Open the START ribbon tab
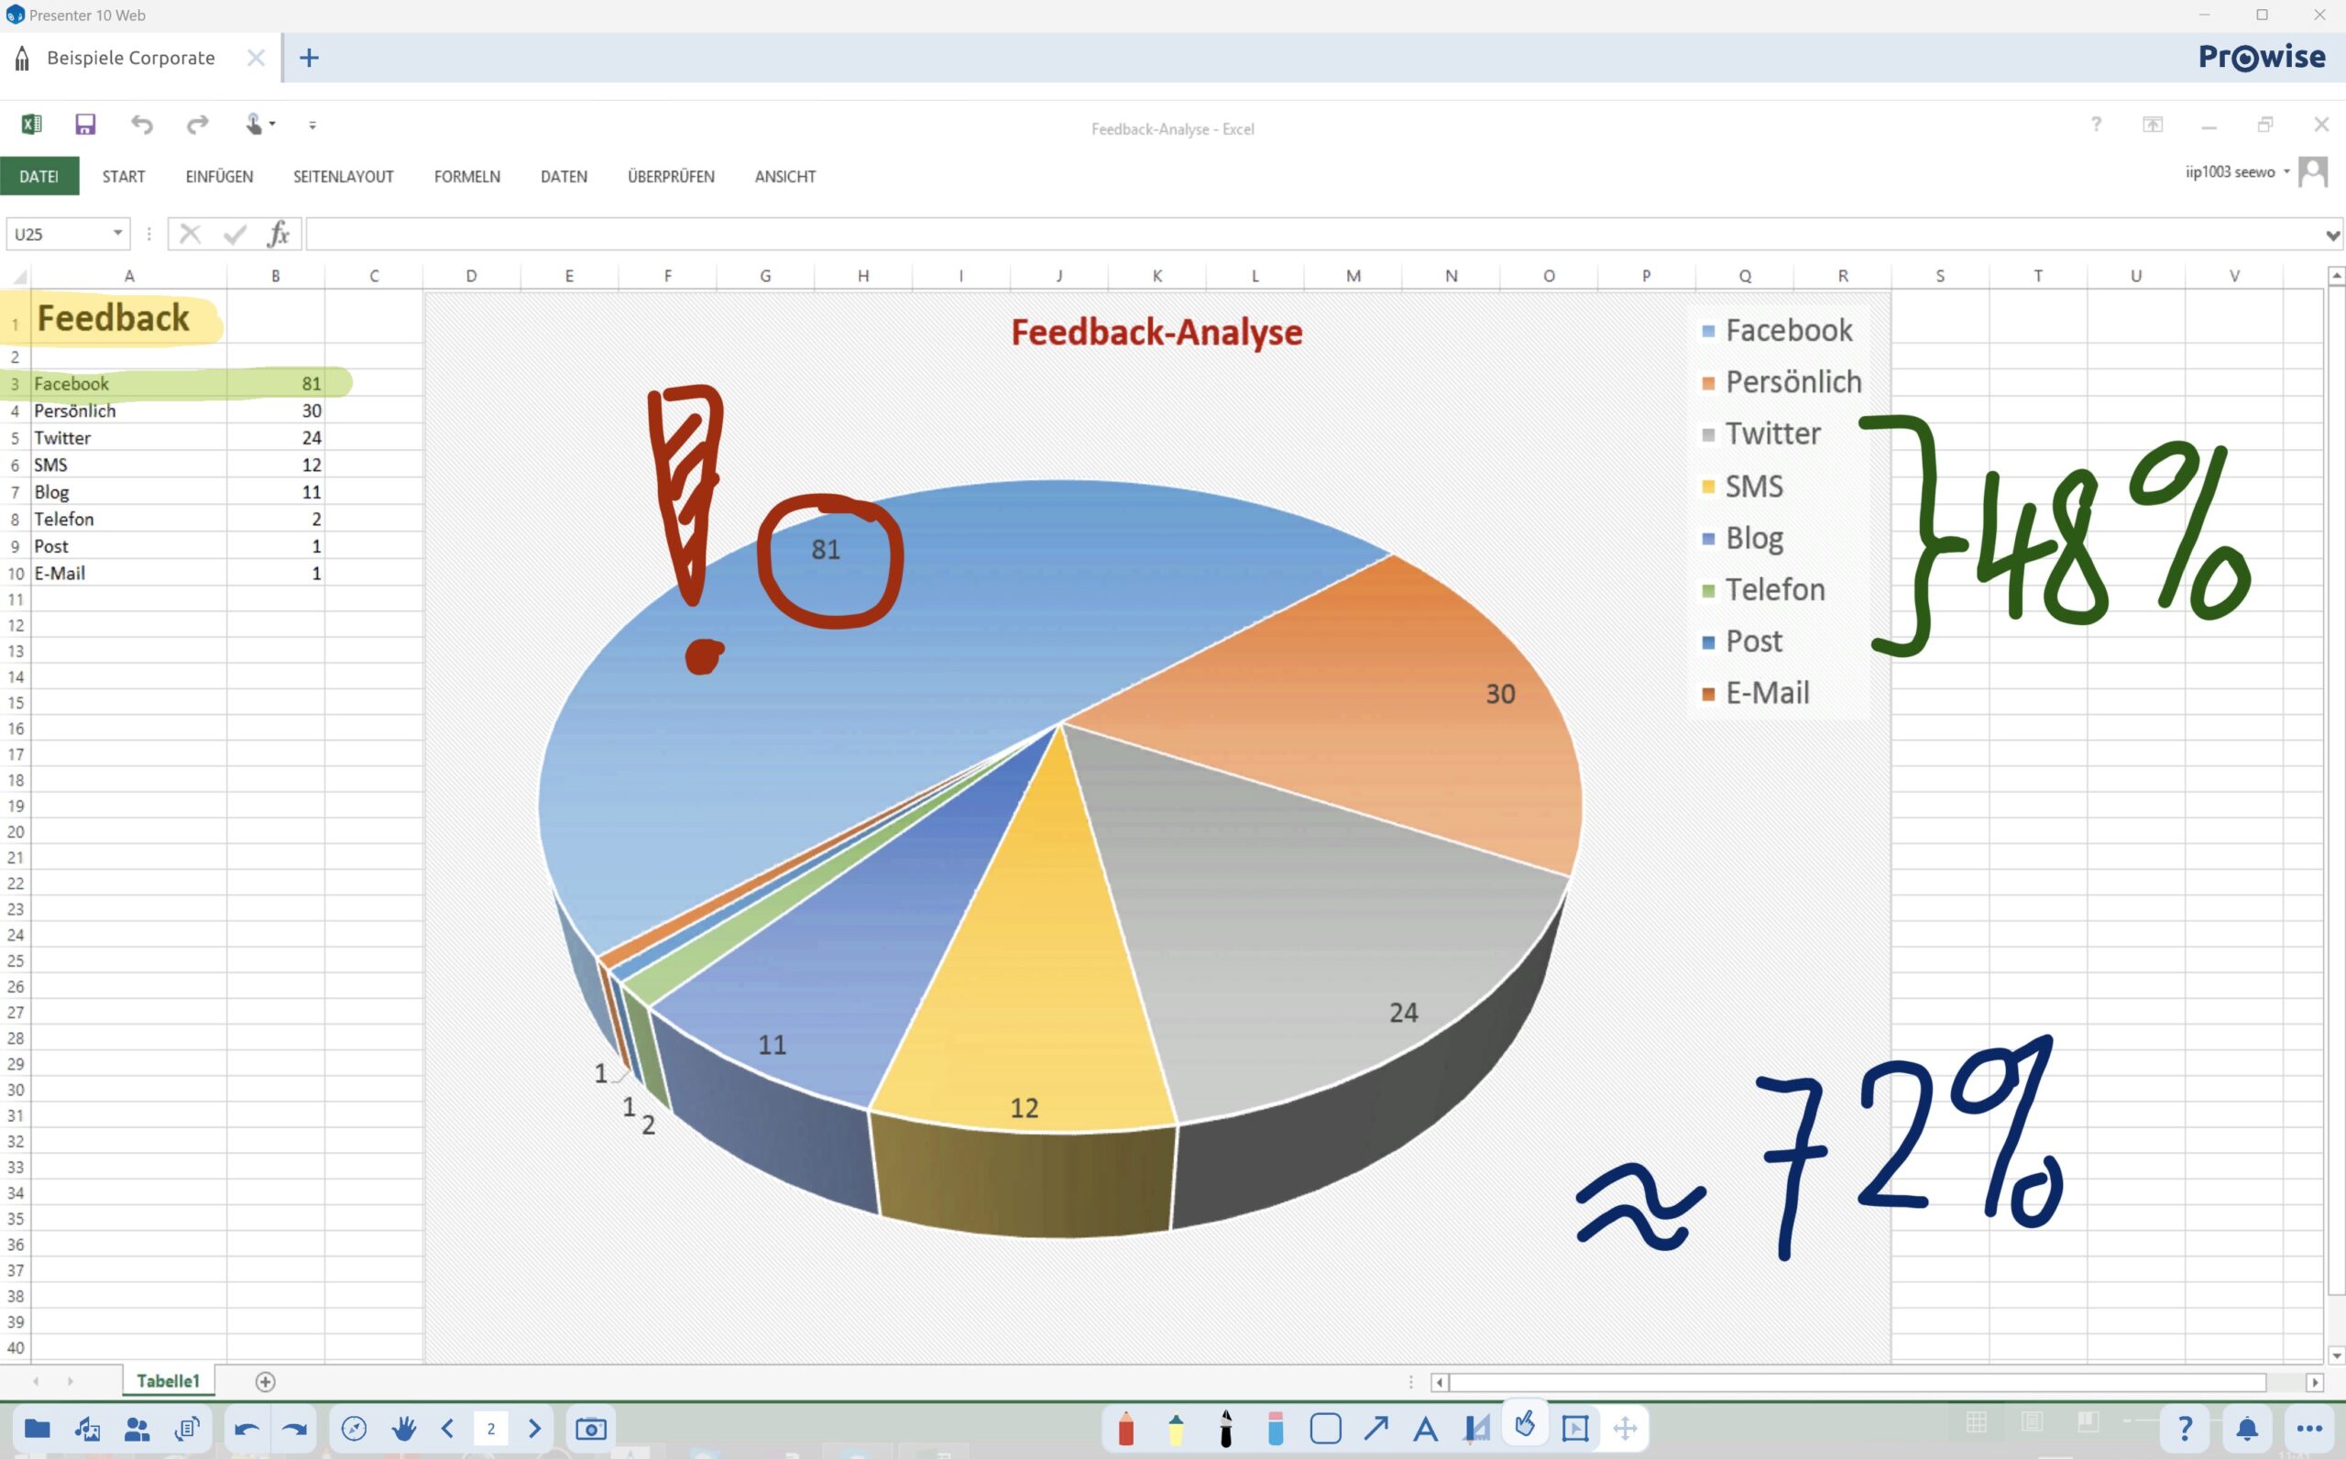Viewport: 2346px width, 1459px height. click(x=124, y=177)
